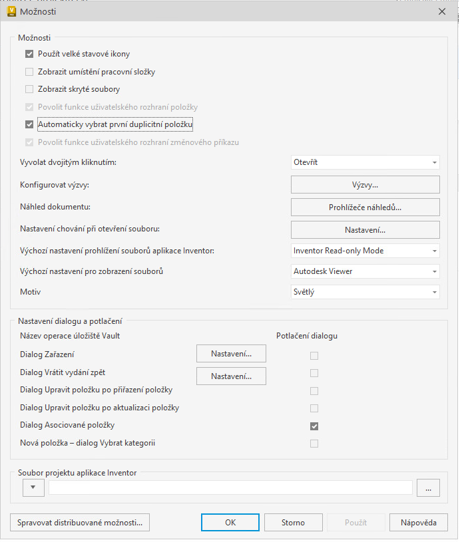Click the Vault app icon in title bar
Viewport: 460px width, 542px height.
[x=11, y=11]
